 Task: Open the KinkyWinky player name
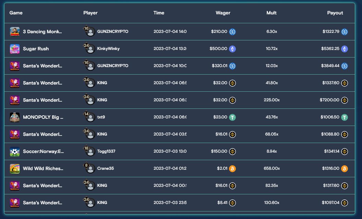click(x=108, y=48)
